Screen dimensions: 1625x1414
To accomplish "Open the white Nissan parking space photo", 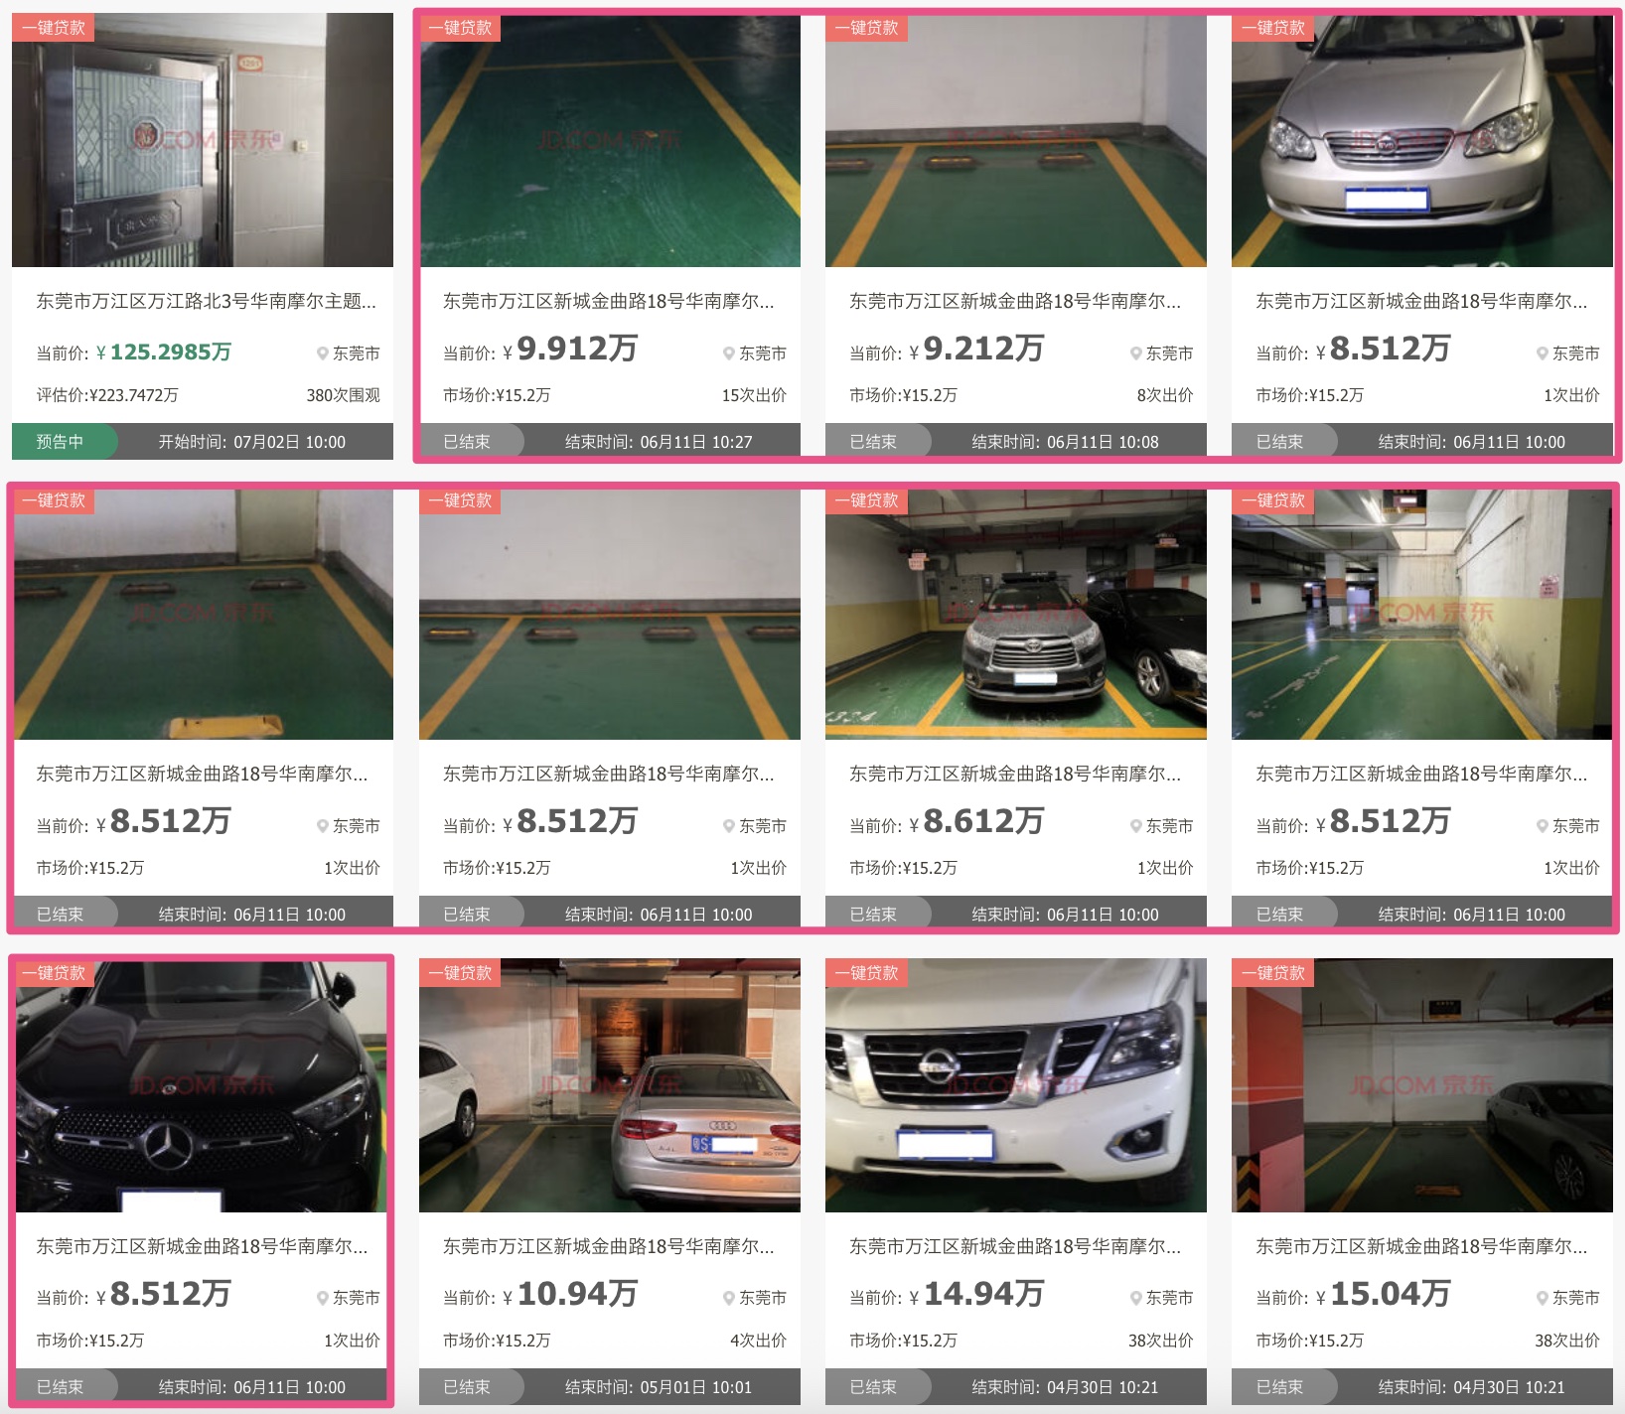I will point(1016,1085).
